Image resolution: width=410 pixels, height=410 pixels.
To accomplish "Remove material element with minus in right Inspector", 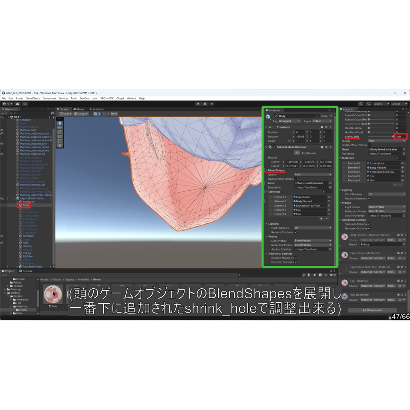I will (400, 185).
